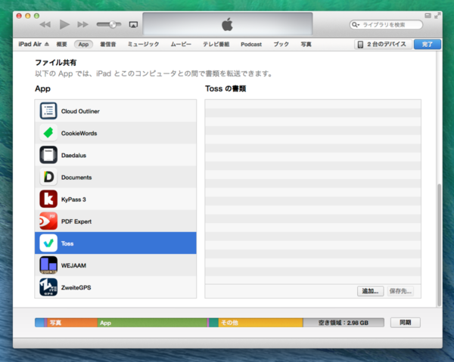Click the library search field

pyautogui.click(x=386, y=25)
